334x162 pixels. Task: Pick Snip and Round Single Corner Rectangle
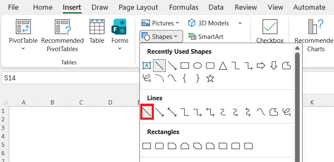point(210,146)
